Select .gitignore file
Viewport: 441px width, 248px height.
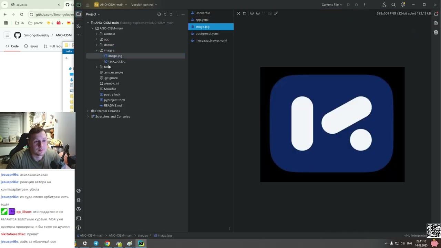tap(111, 78)
